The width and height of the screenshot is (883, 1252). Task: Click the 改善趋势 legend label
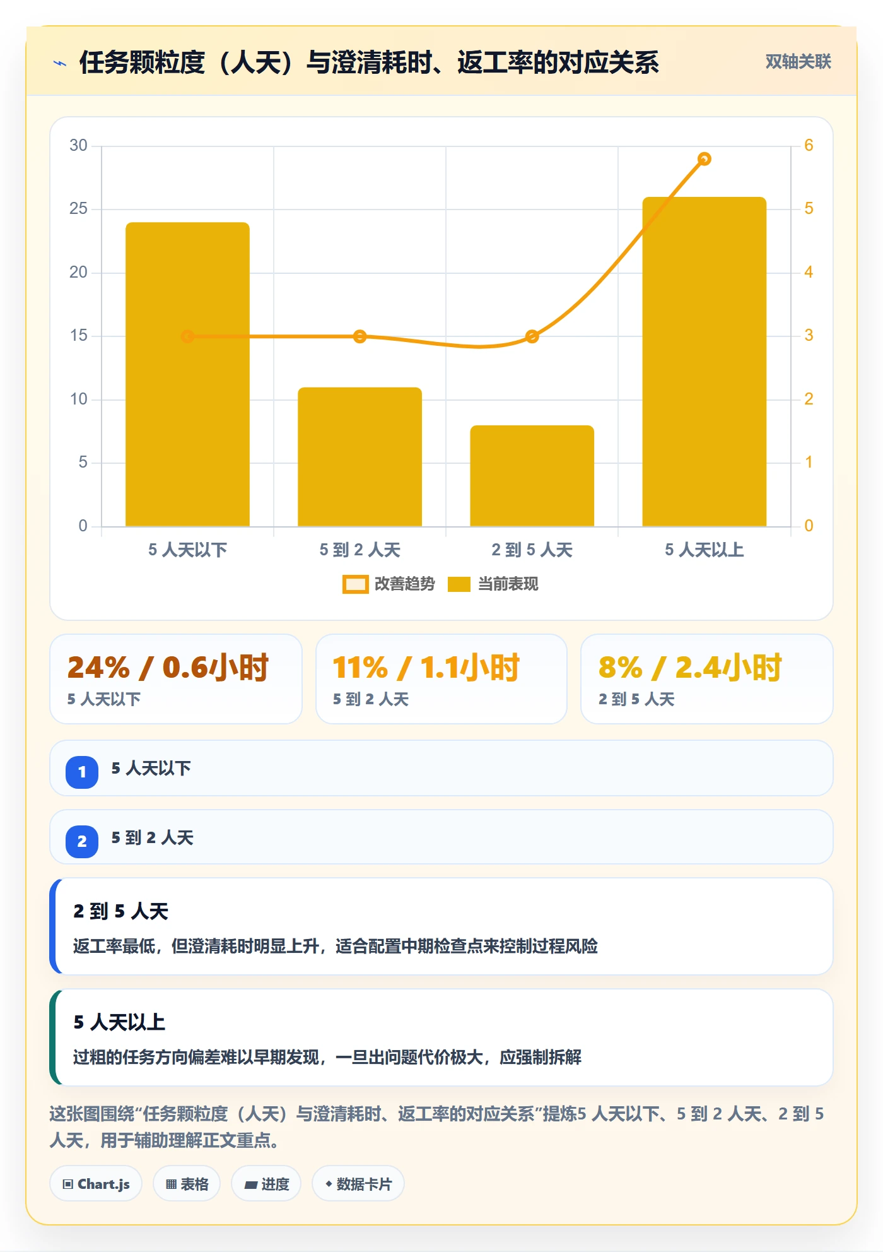404,584
